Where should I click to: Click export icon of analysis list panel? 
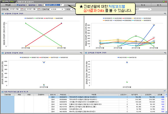click(x=165, y=91)
